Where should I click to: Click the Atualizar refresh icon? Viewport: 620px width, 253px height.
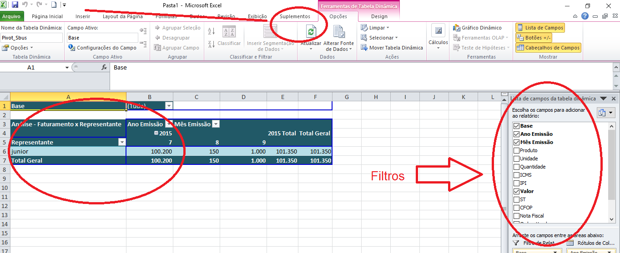(311, 32)
